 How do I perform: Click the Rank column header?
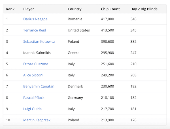coord(10,9)
